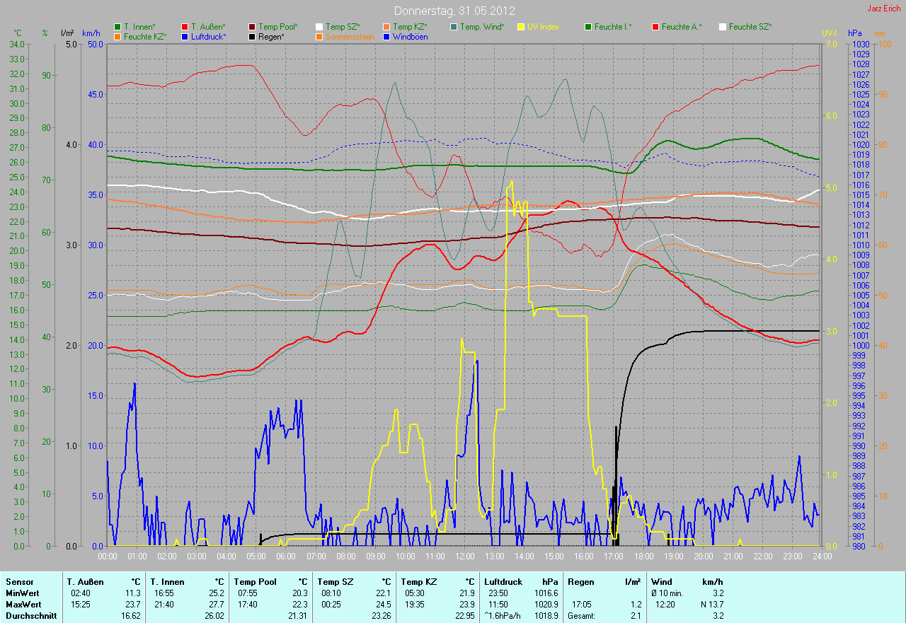The width and height of the screenshot is (906, 623).
Task: Click the dark red Temp Pool legend square
Action: 252,27
